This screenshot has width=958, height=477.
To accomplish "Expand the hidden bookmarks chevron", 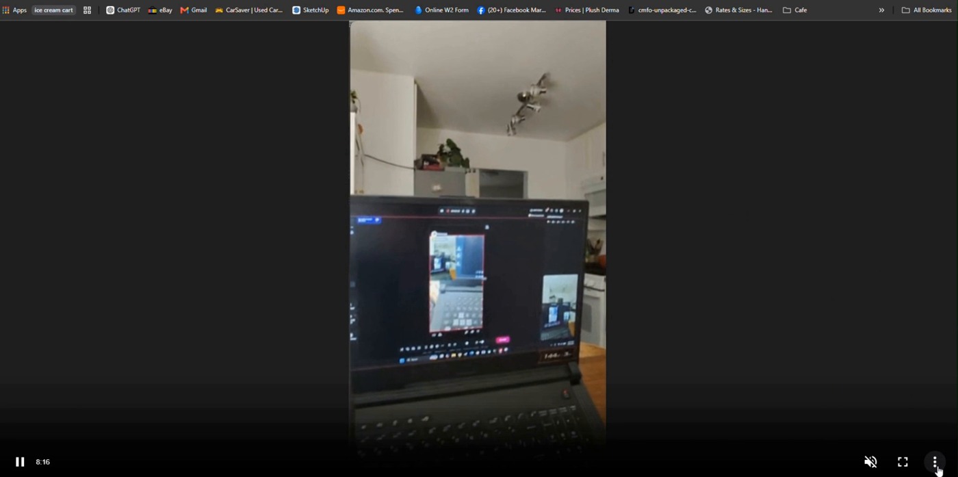I will [881, 10].
